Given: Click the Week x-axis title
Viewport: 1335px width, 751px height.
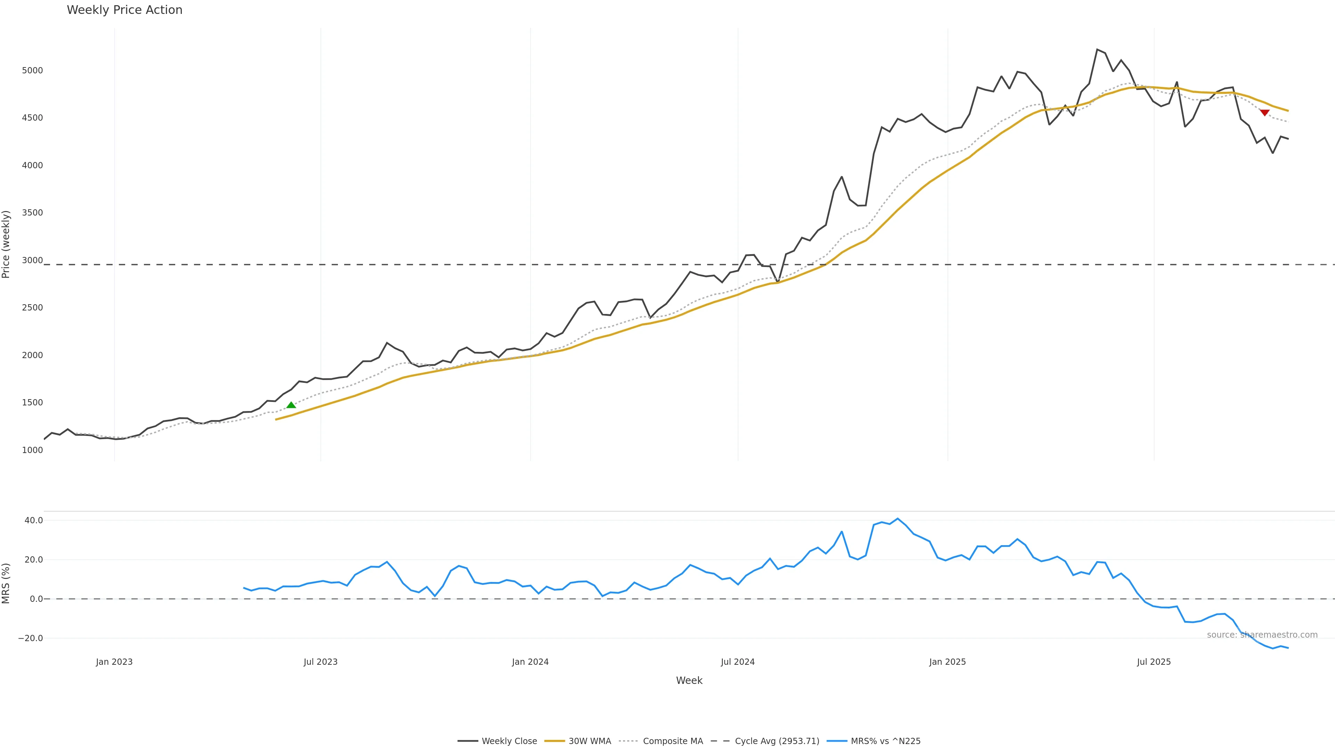Looking at the screenshot, I should coord(689,680).
